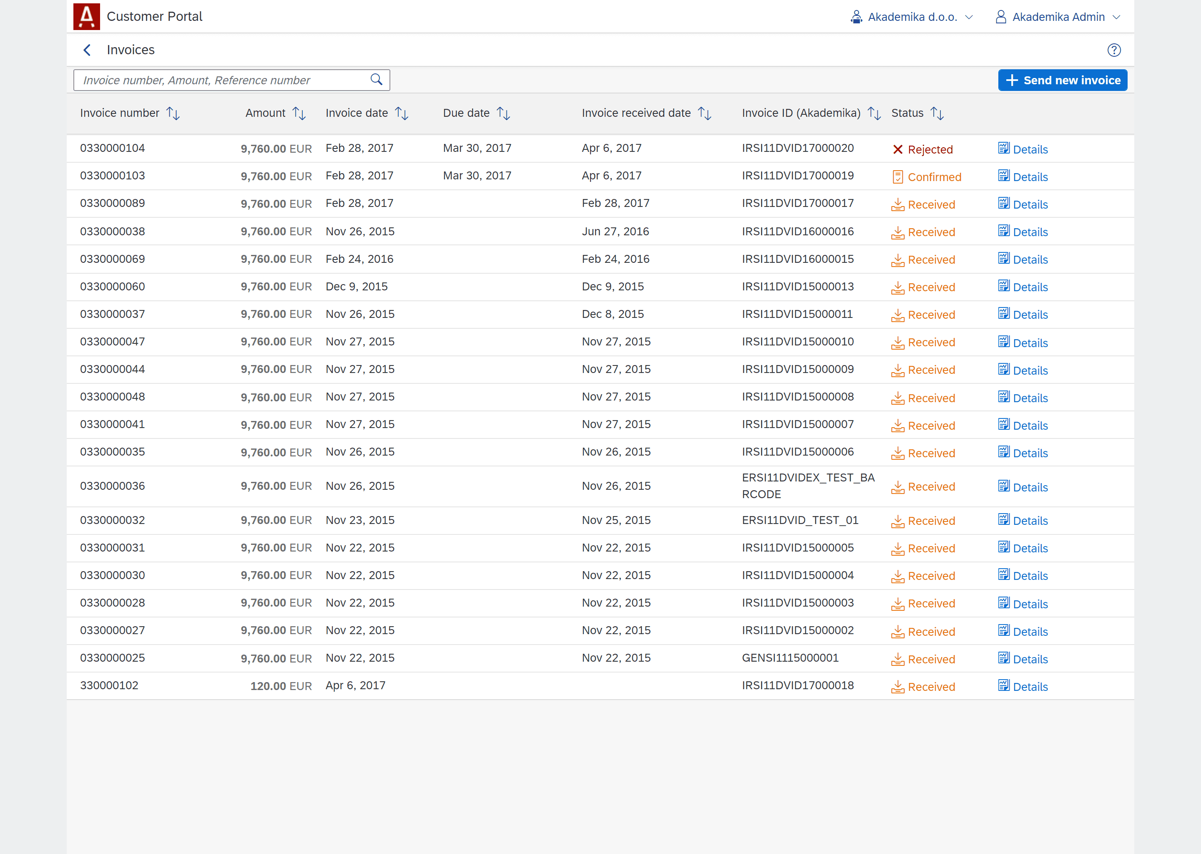Sort the Amount column

point(299,113)
